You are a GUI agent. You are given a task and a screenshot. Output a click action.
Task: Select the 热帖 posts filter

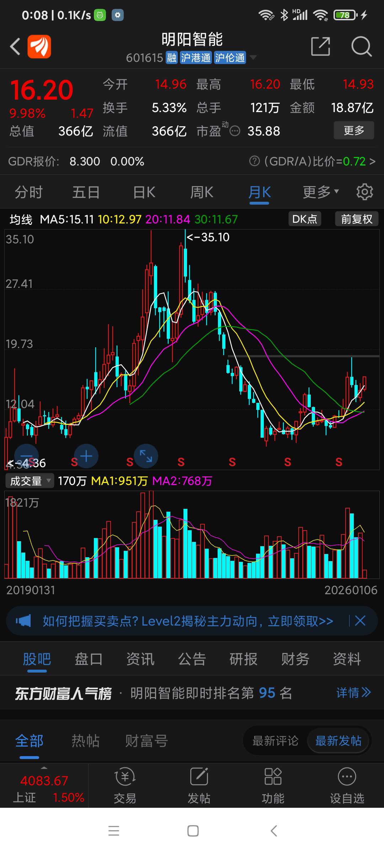point(85,741)
